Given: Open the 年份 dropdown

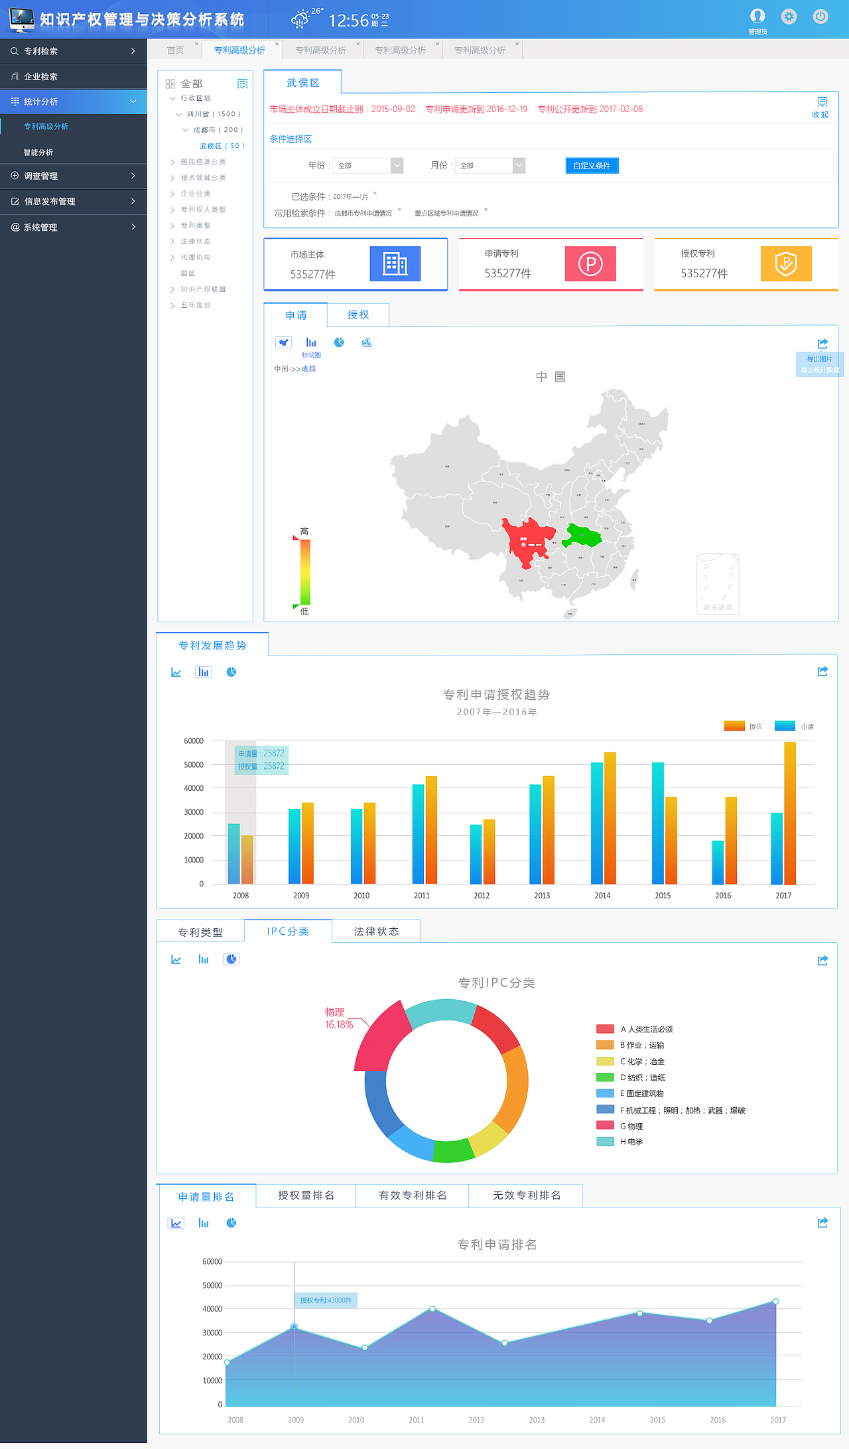Looking at the screenshot, I should click(x=368, y=165).
